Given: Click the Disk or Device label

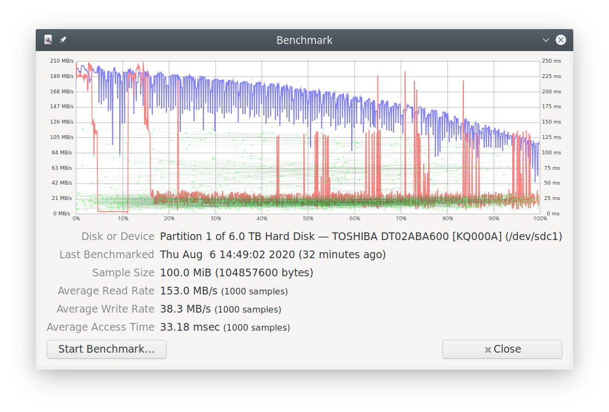Looking at the screenshot, I should (x=118, y=237).
